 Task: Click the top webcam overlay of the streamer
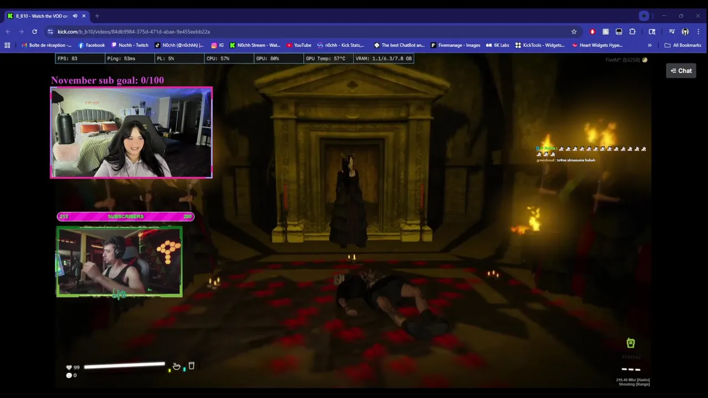coord(131,133)
